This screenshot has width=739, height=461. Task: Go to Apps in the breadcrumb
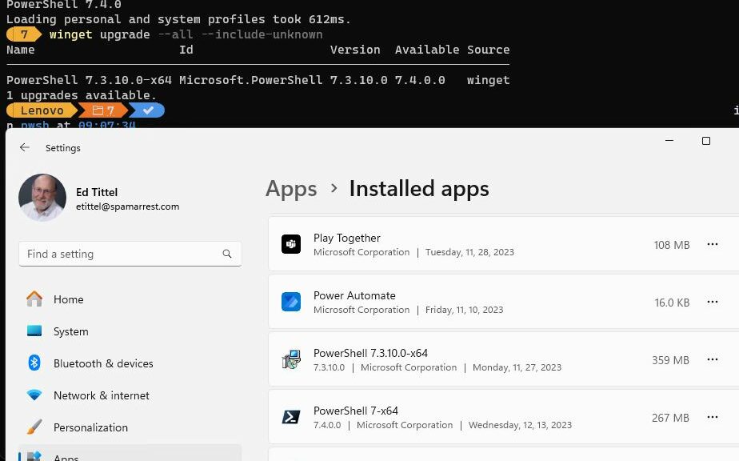click(291, 189)
